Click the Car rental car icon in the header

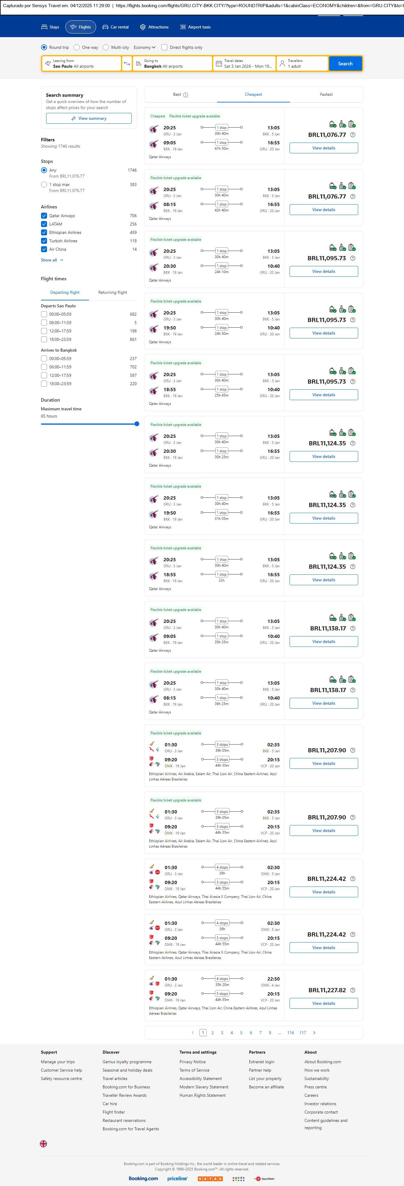[x=105, y=27]
